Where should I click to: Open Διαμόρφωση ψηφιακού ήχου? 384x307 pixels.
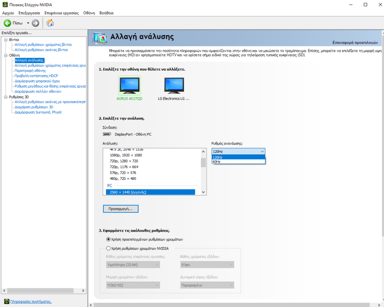37,81
